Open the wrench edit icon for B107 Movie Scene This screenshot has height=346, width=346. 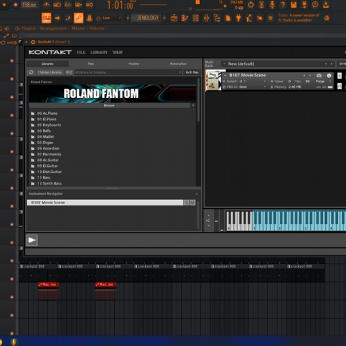tap(213, 75)
